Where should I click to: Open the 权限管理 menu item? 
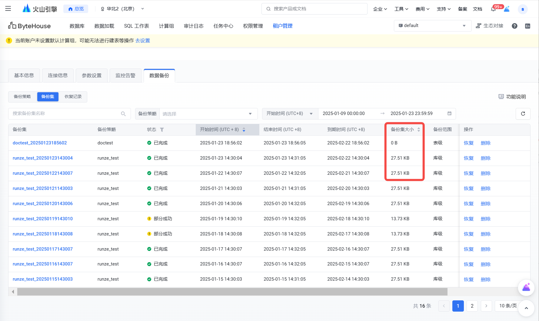tap(253, 26)
